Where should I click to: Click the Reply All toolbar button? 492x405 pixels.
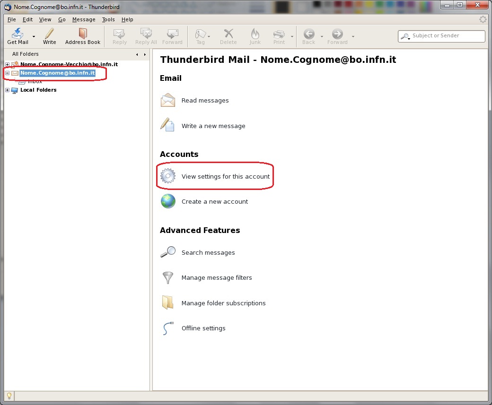[146, 36]
